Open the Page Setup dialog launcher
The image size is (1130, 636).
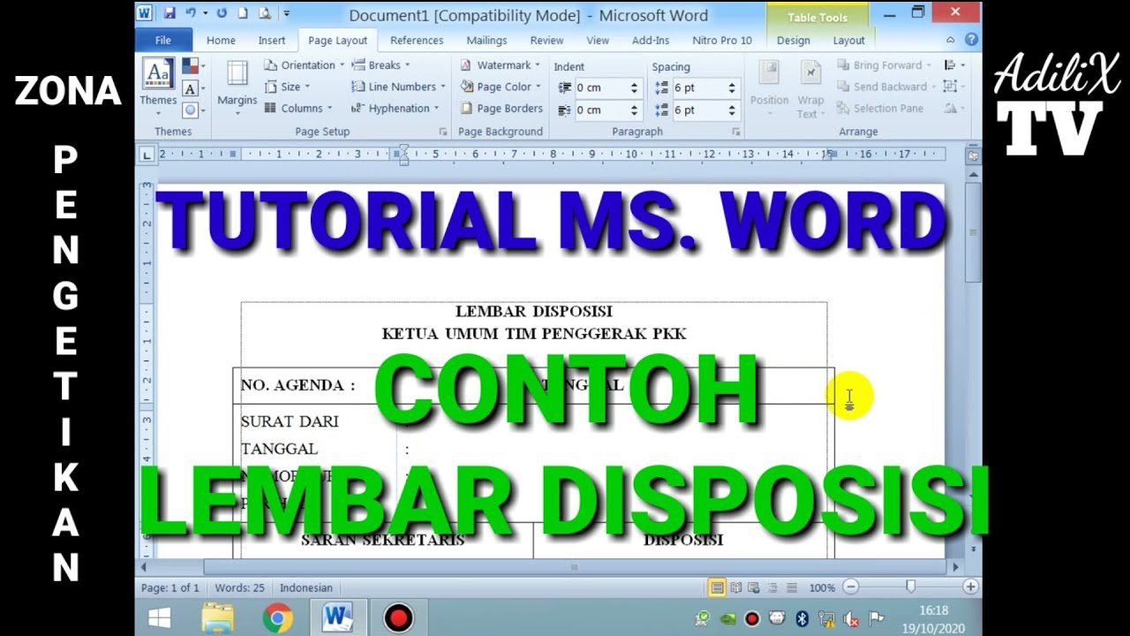[443, 132]
